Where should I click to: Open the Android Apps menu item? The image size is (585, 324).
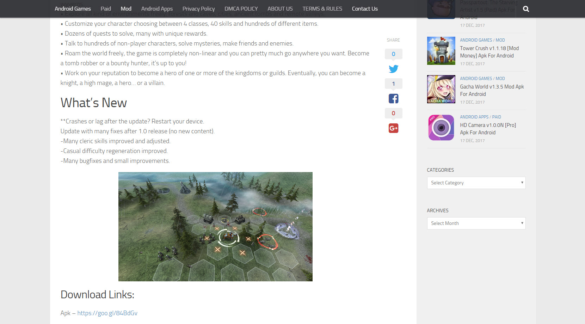click(157, 9)
